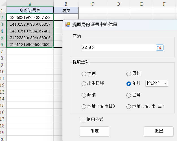Pick the 邮编 radio option
Screen dimensions: 177x141
[84, 95]
